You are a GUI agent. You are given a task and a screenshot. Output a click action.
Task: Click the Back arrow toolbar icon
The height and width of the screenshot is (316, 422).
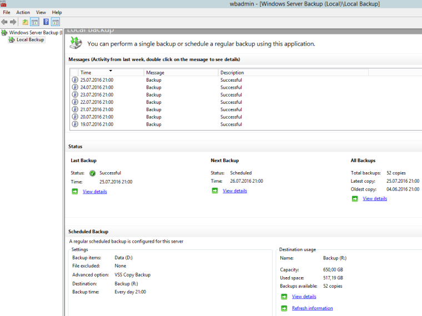tap(4, 22)
